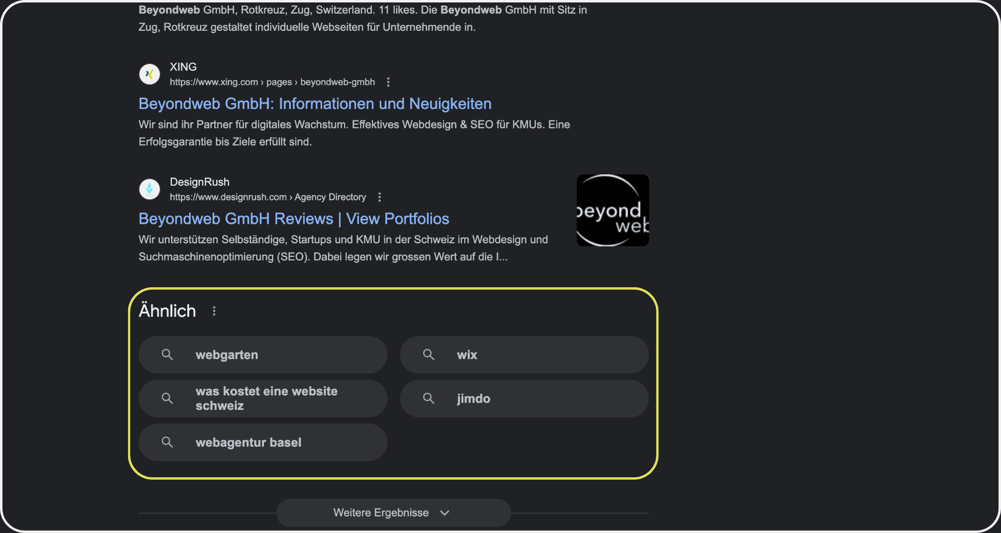
Task: Click search icon in was kostet eine website suggestion
Action: (167, 399)
